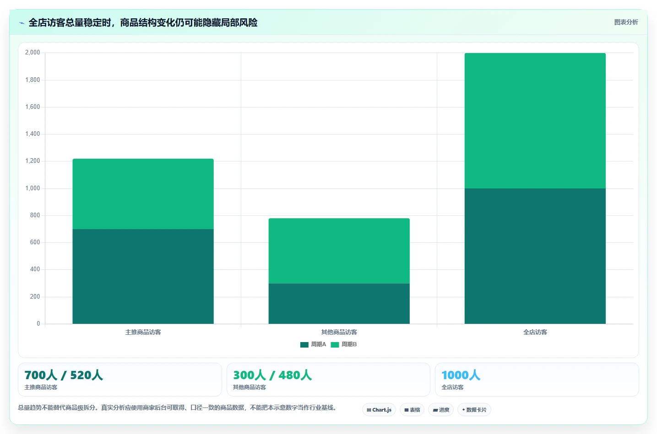Image resolution: width=657 pixels, height=434 pixels.
Task: Click the 主推商品访客 x-axis label
Action: 143,332
